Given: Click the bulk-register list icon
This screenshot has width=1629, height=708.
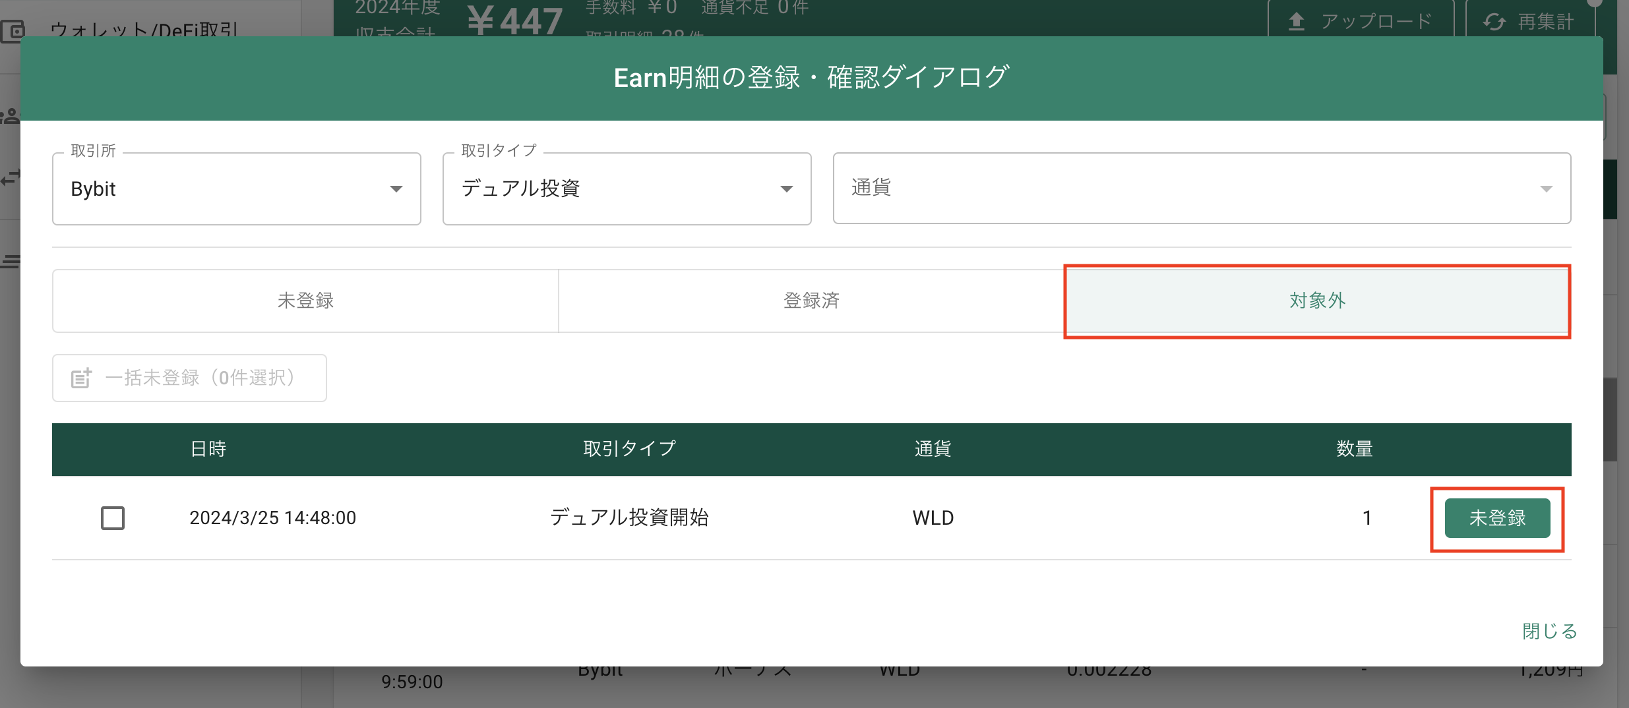Looking at the screenshot, I should [81, 378].
